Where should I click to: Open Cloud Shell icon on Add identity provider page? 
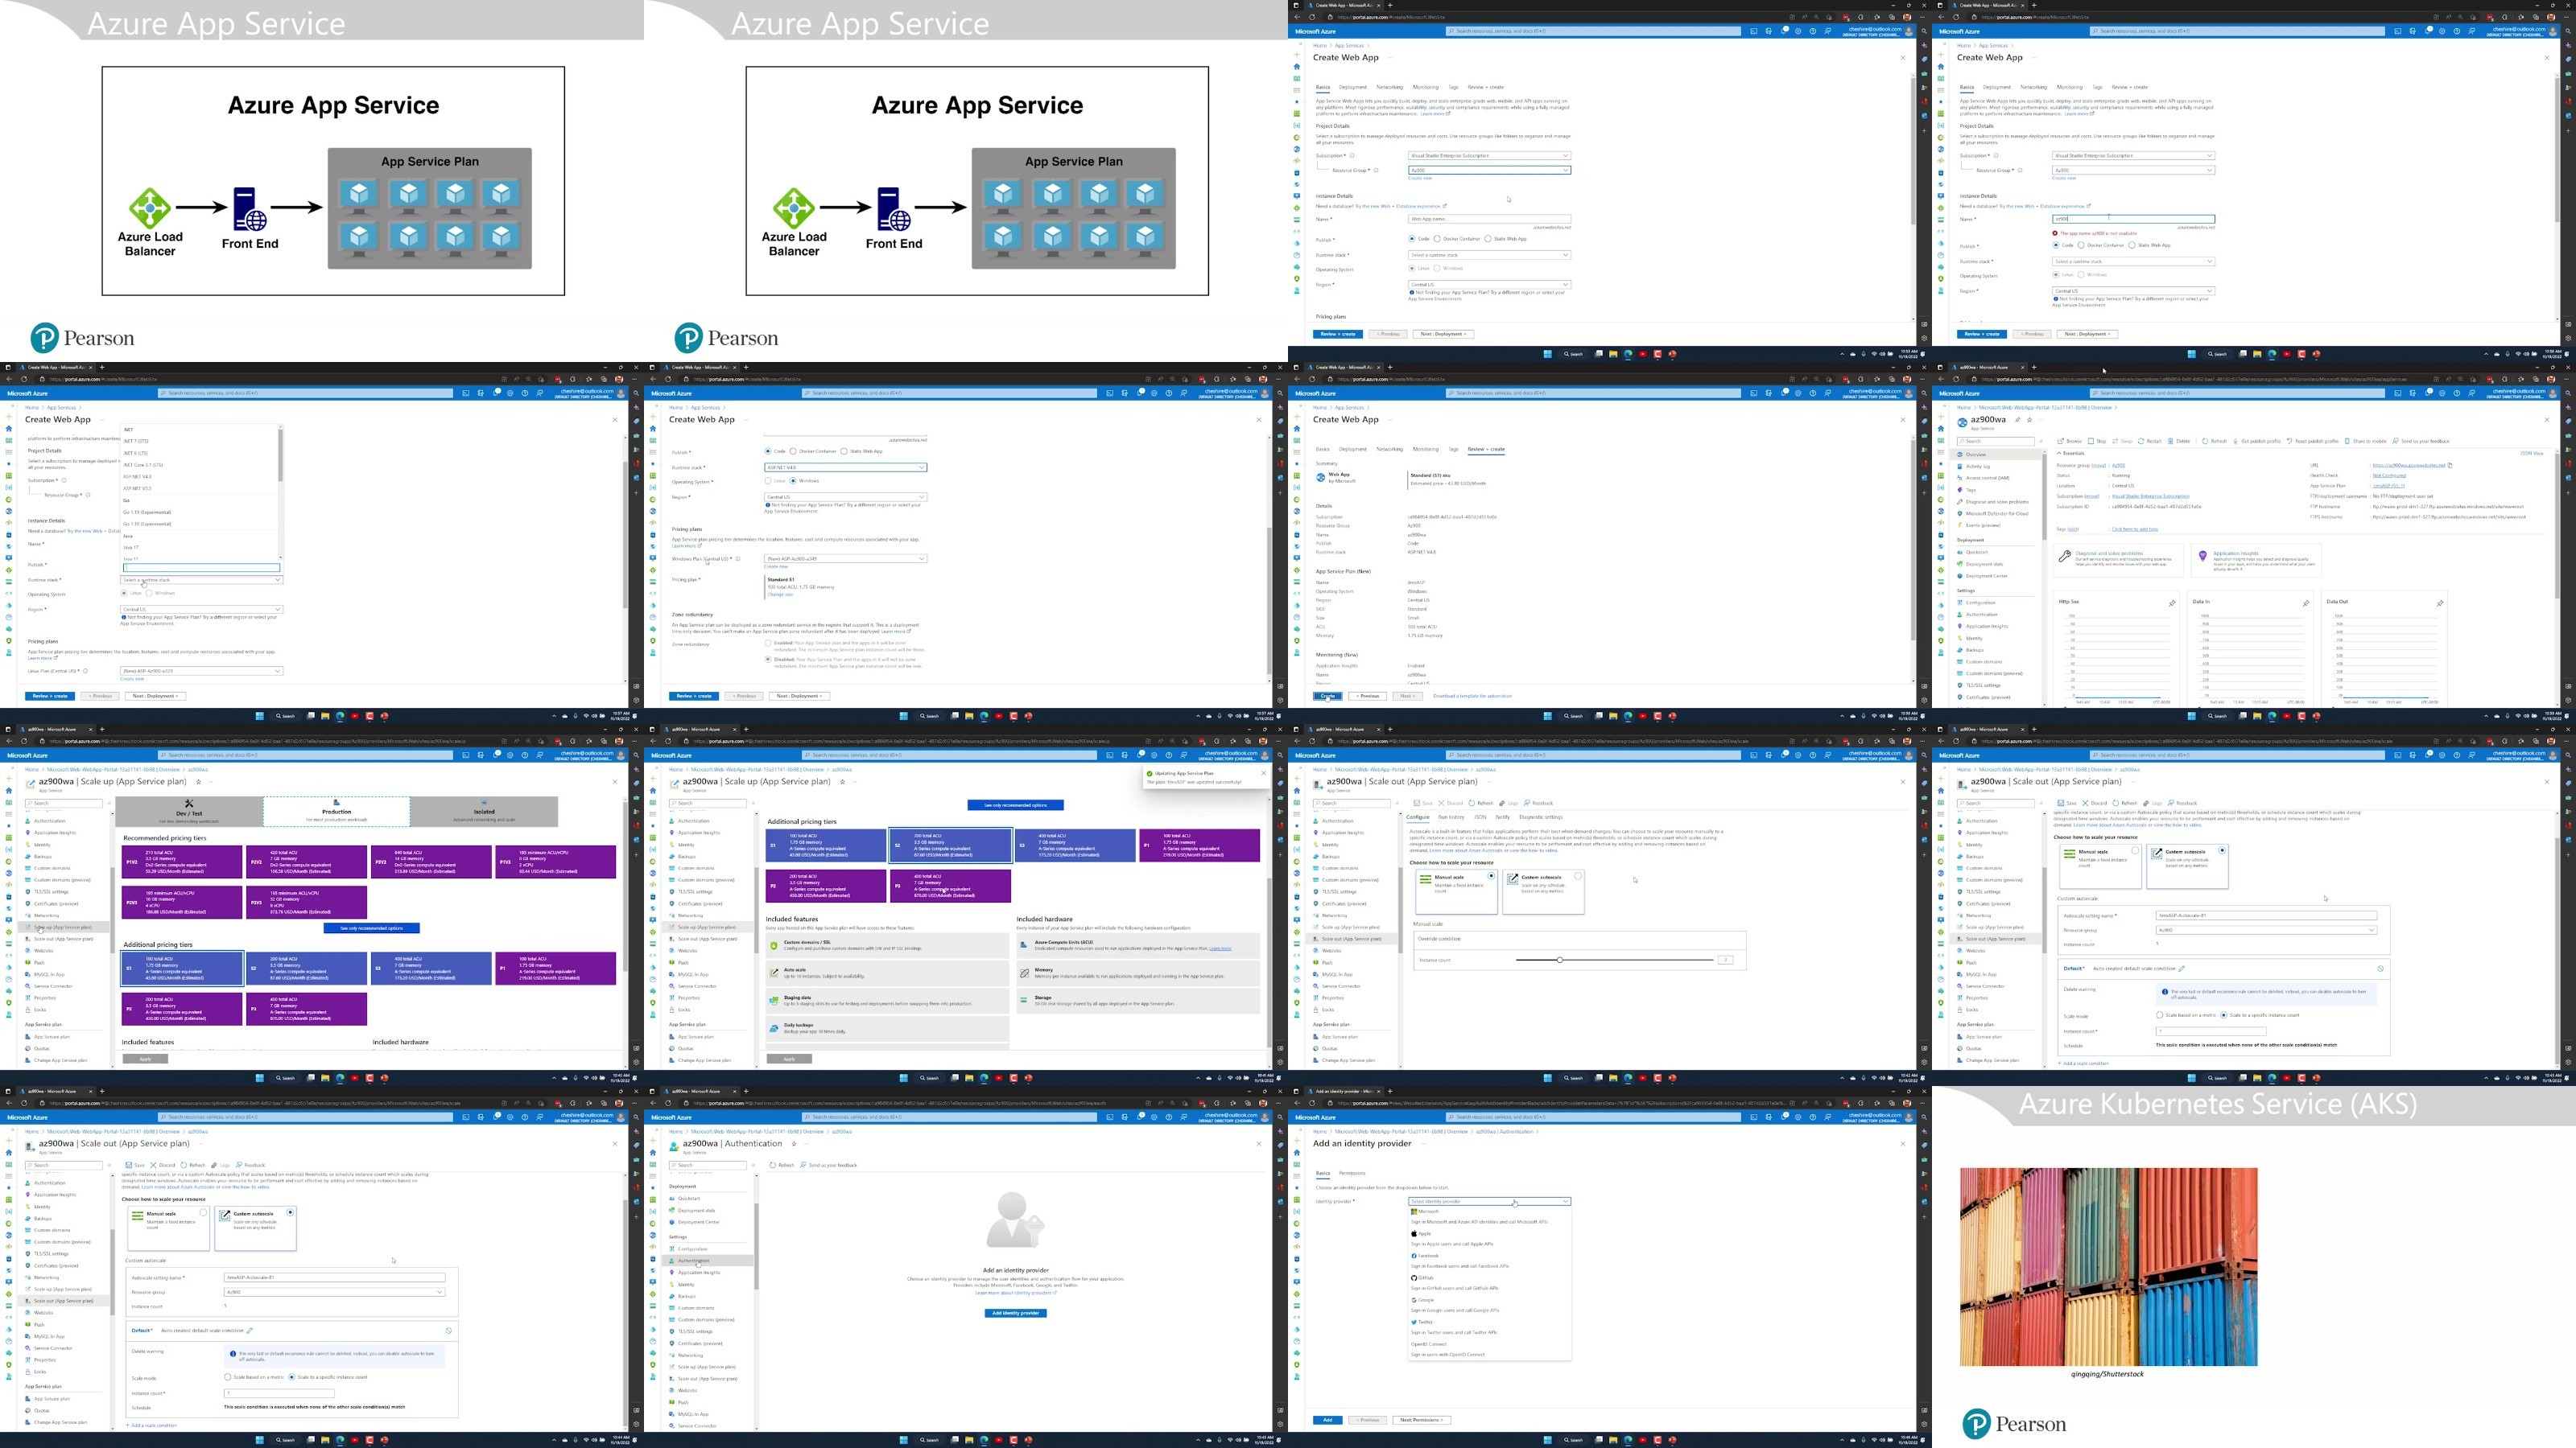(1754, 1117)
